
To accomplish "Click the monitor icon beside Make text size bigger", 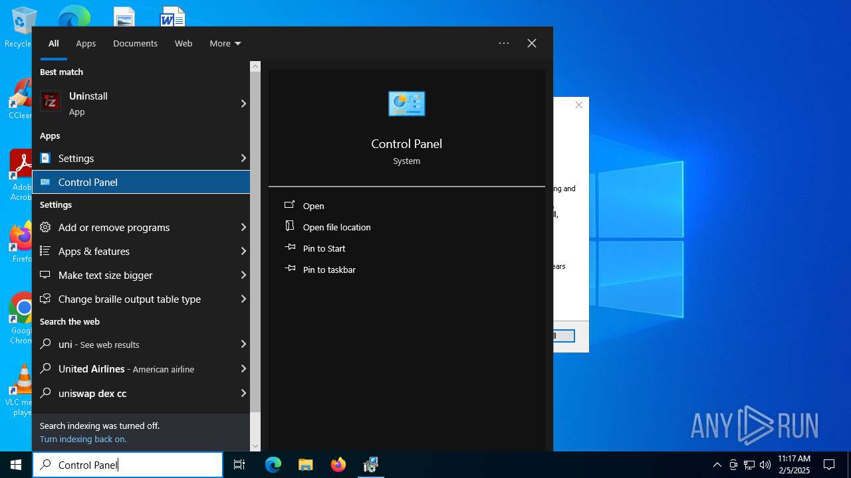I will pyautogui.click(x=45, y=275).
